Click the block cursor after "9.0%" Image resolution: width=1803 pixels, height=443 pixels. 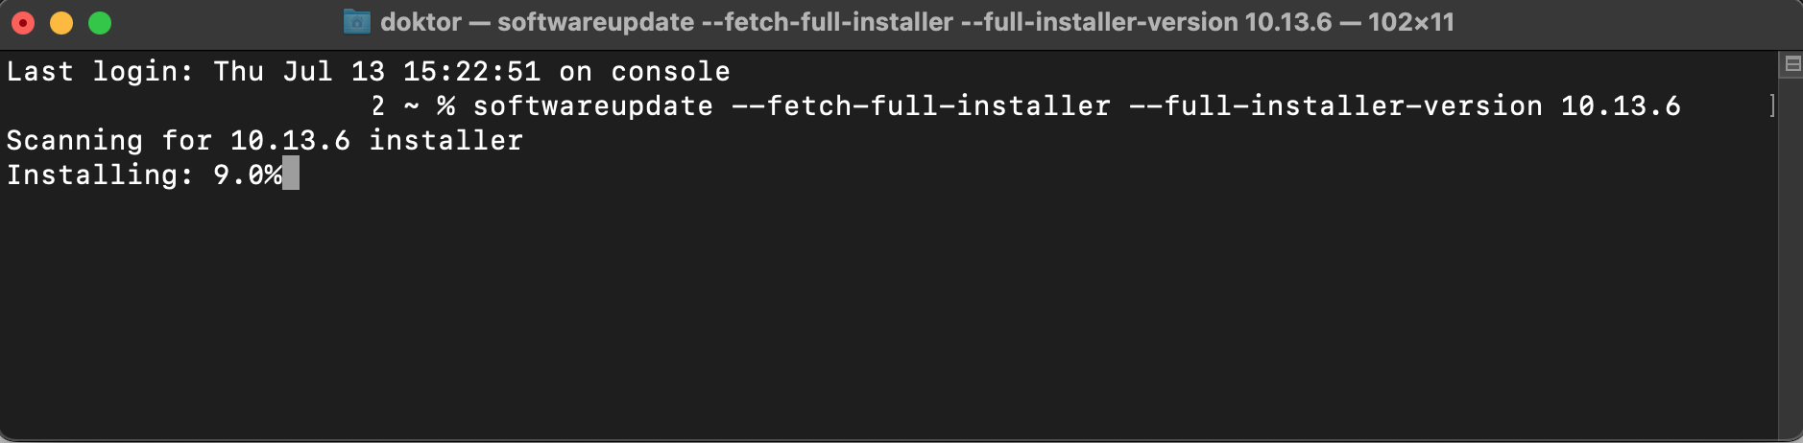pyautogui.click(x=291, y=175)
